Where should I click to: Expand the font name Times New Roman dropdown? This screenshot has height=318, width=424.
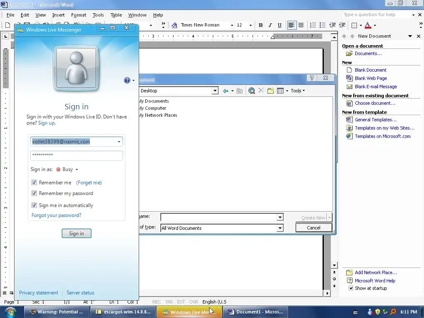point(232,25)
